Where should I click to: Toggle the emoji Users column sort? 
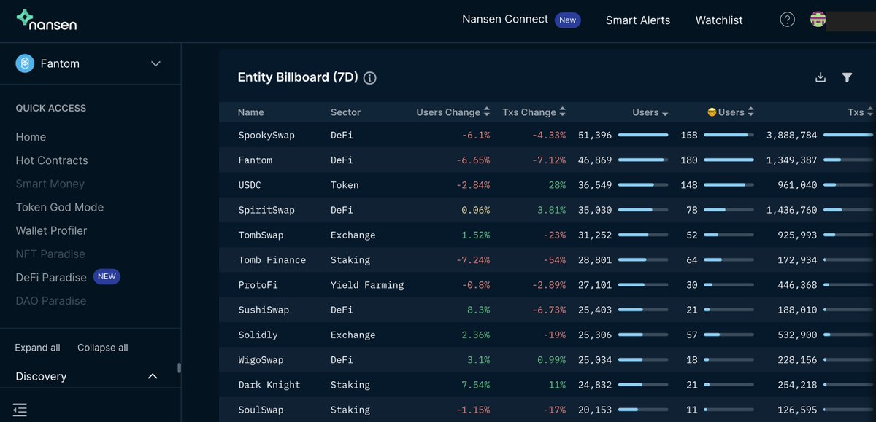tap(750, 112)
